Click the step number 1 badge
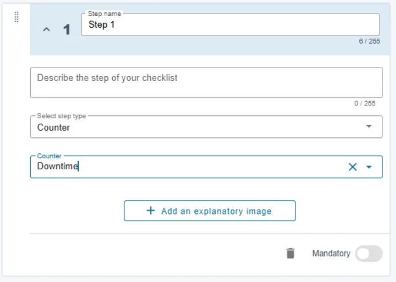This screenshot has height=282, width=396. (67, 29)
